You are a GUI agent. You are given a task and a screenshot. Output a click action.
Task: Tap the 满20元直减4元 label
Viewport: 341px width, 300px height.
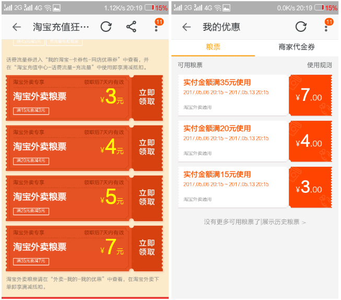pos(31,161)
